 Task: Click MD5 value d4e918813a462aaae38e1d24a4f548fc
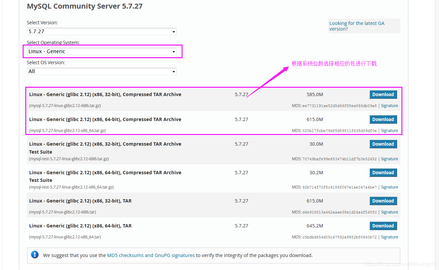tap(340, 212)
